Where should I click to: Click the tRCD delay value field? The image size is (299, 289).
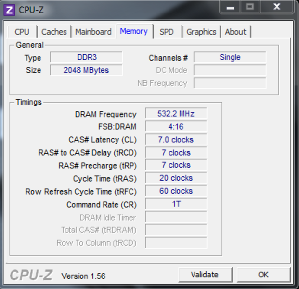point(176,152)
